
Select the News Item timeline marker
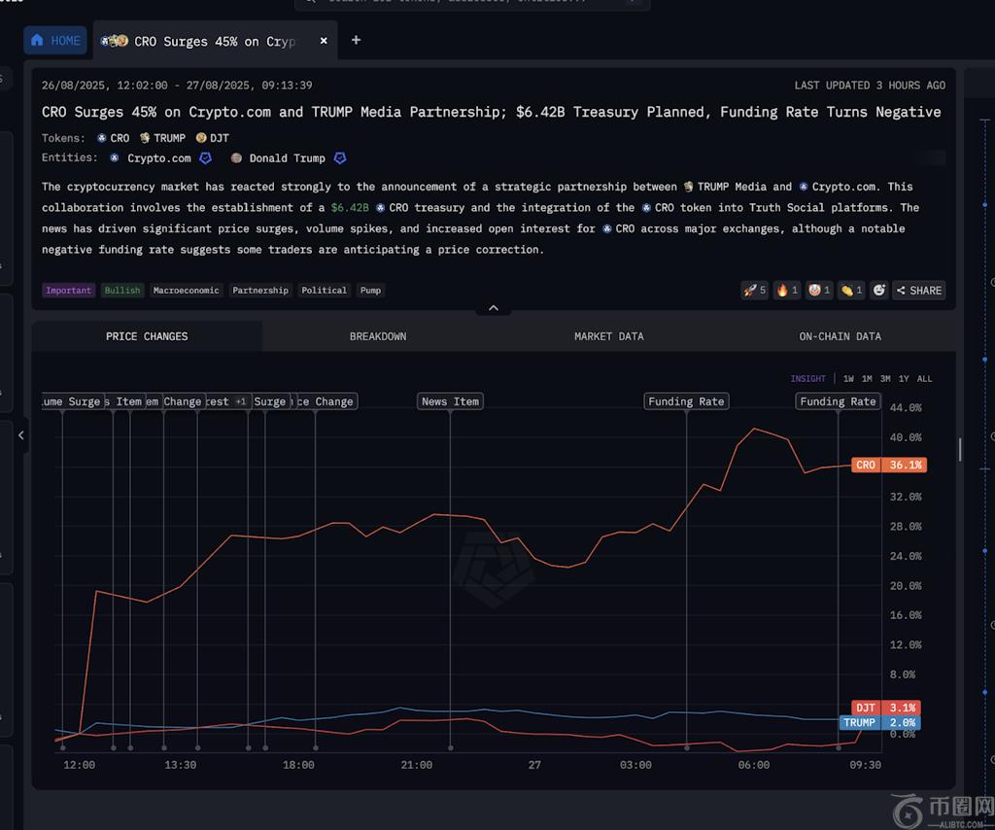pyautogui.click(x=450, y=401)
